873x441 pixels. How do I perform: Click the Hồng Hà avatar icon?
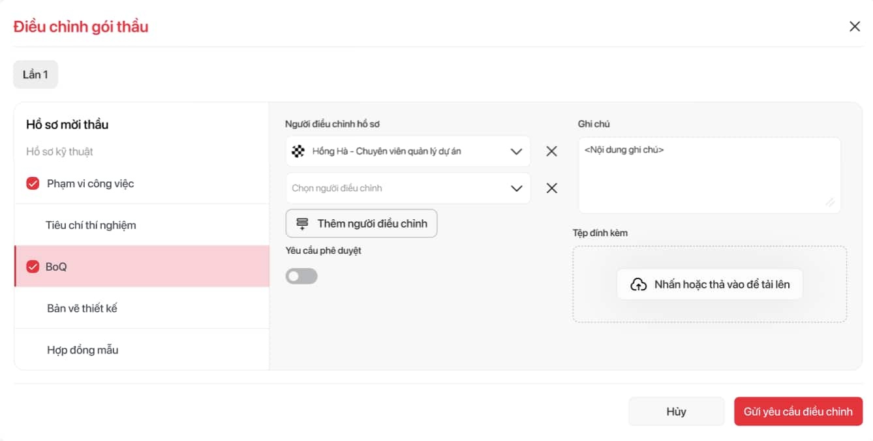[298, 151]
